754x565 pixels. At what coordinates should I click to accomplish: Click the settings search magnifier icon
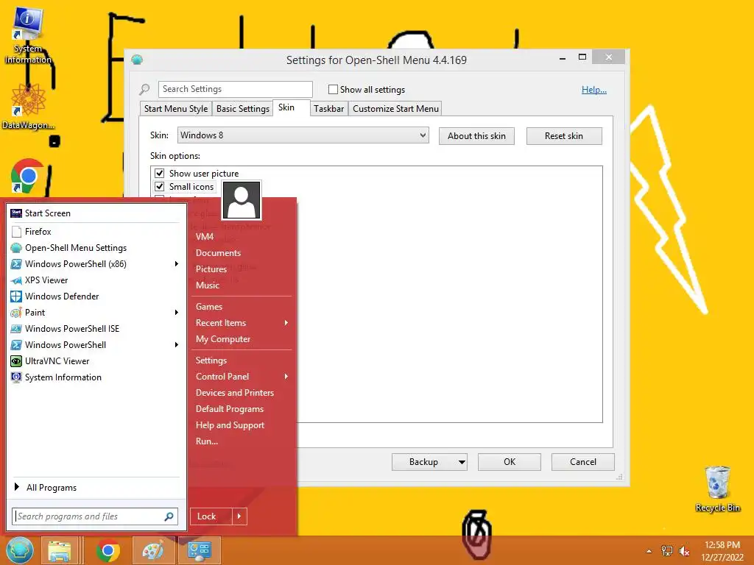pyautogui.click(x=144, y=89)
